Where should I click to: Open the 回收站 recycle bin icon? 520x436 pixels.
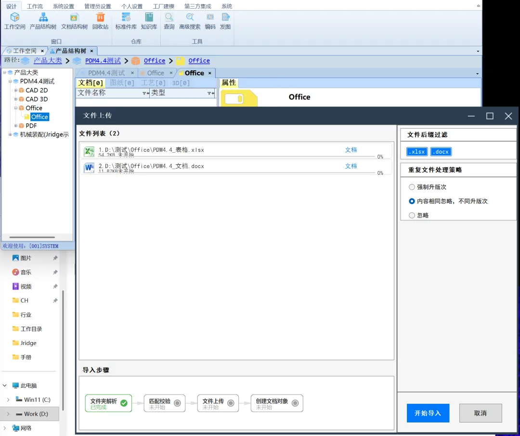pyautogui.click(x=100, y=17)
